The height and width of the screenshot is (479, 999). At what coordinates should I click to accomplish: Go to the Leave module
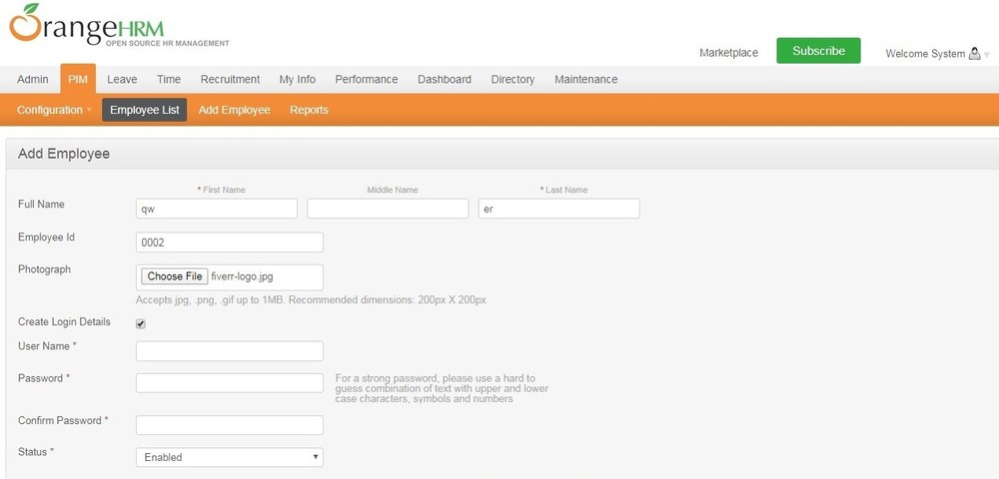pos(122,80)
